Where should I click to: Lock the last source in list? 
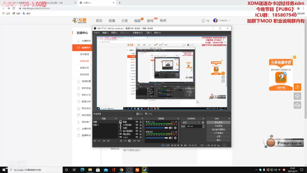[x=140, y=137]
